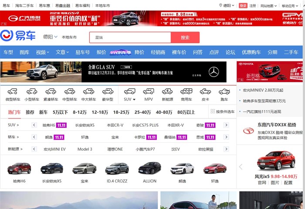Select the 中型轿车 car type icon
305x209 pixels.
point(70,91)
